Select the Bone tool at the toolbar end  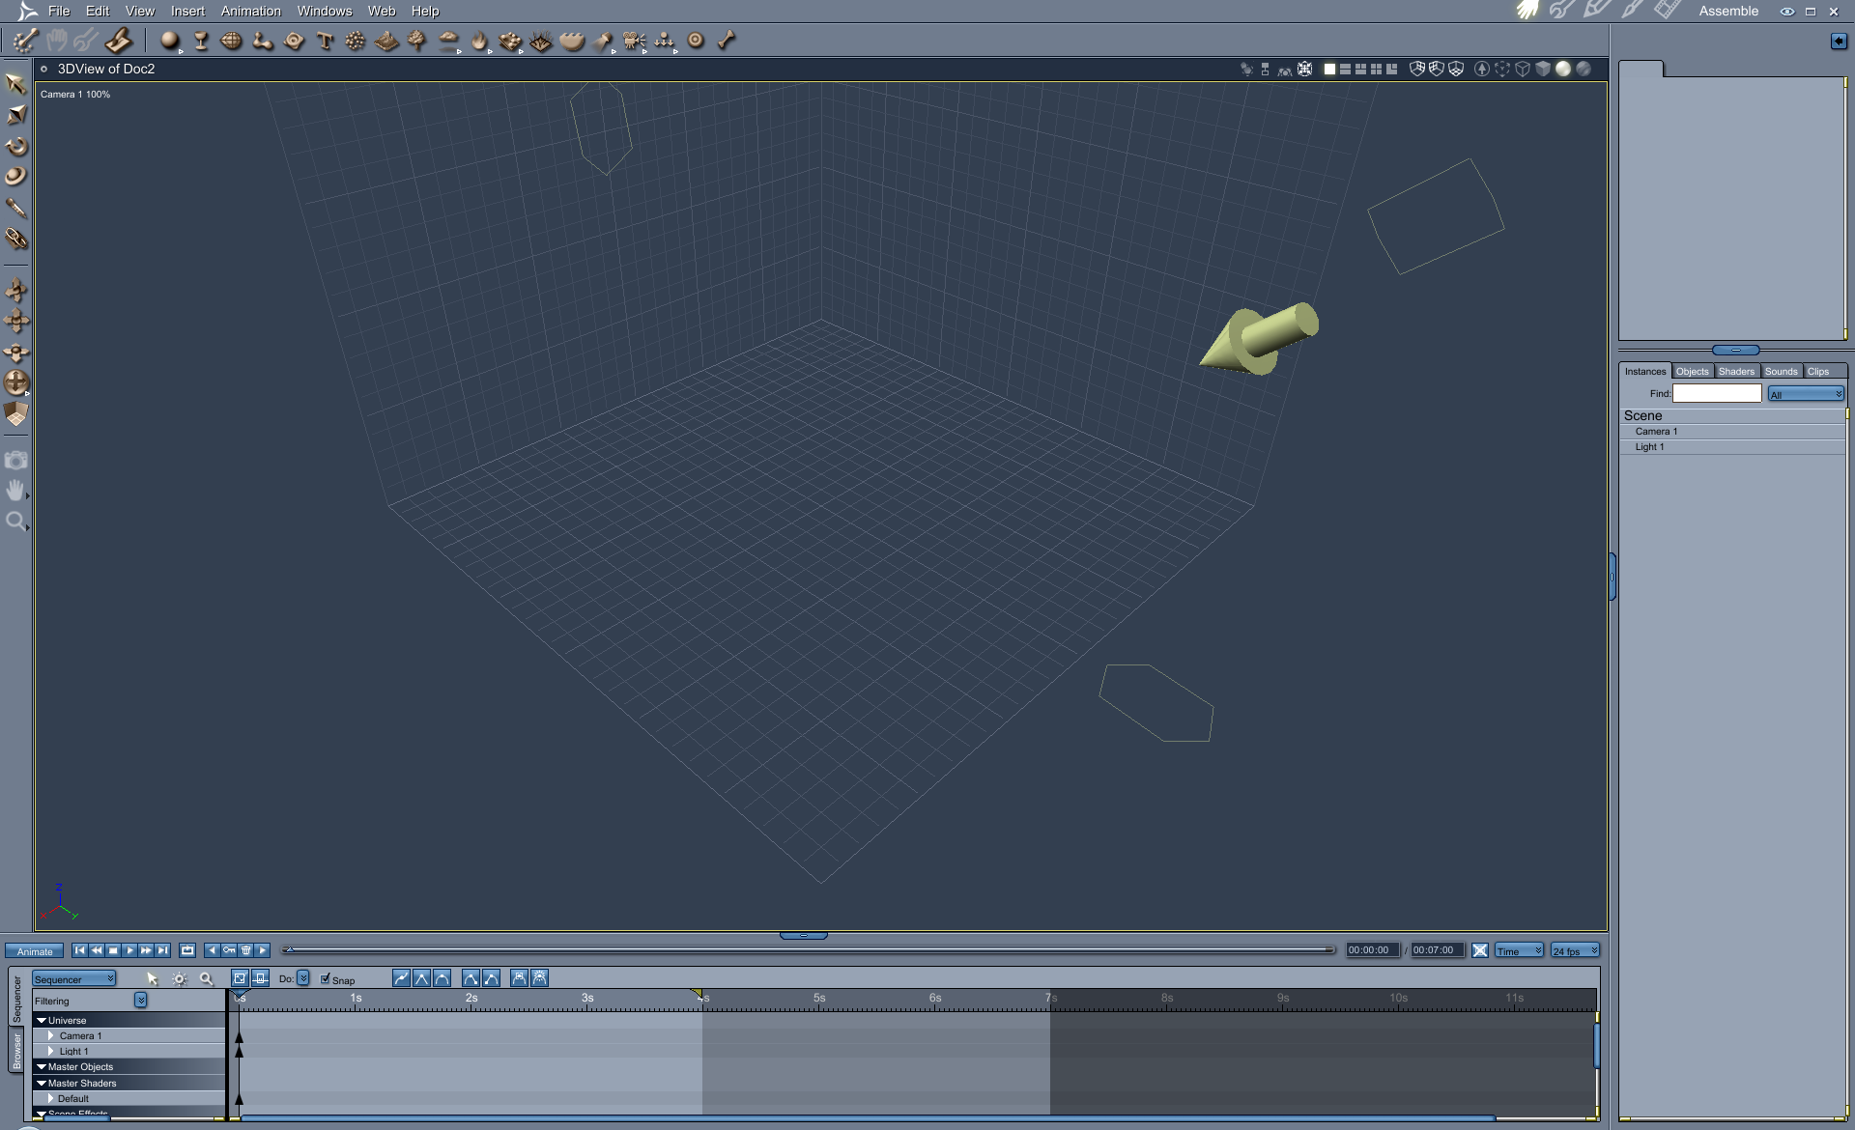tap(725, 41)
